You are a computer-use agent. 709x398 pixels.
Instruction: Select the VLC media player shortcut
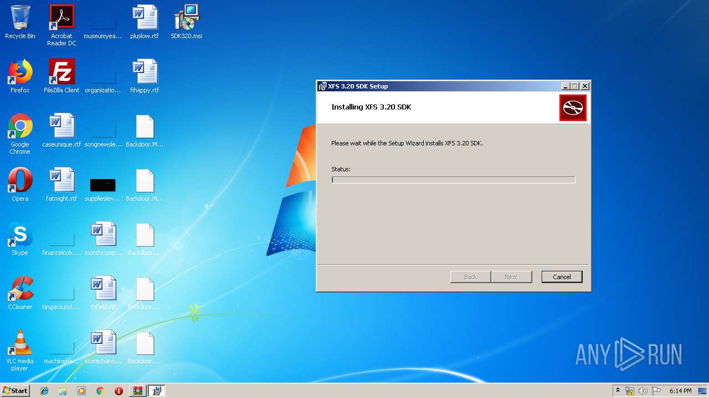click(x=20, y=350)
